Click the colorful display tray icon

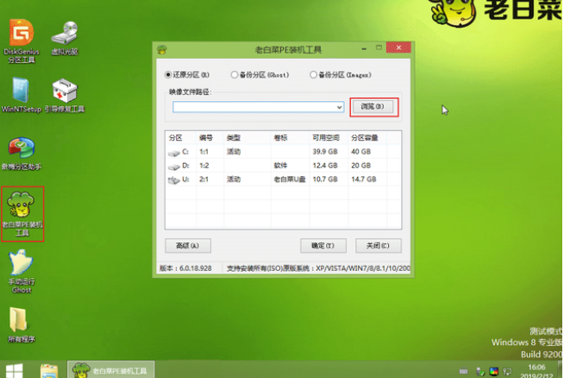(493, 371)
